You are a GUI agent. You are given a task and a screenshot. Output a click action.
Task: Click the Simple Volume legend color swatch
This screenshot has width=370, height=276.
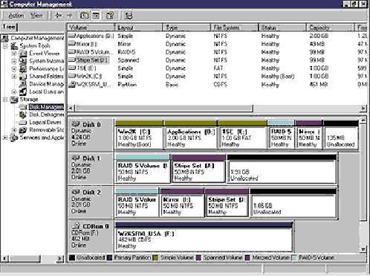pyautogui.click(x=155, y=257)
